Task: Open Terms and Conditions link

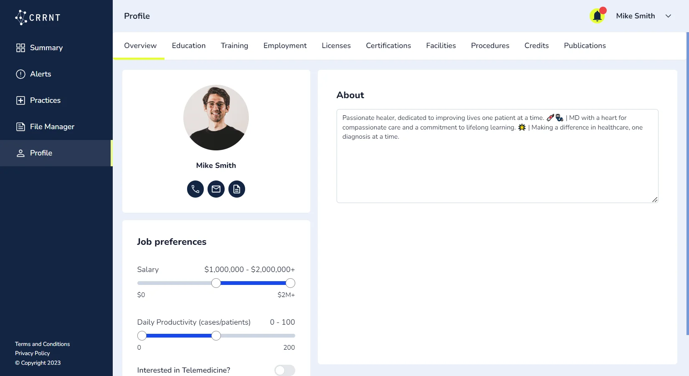Action: coord(42,344)
